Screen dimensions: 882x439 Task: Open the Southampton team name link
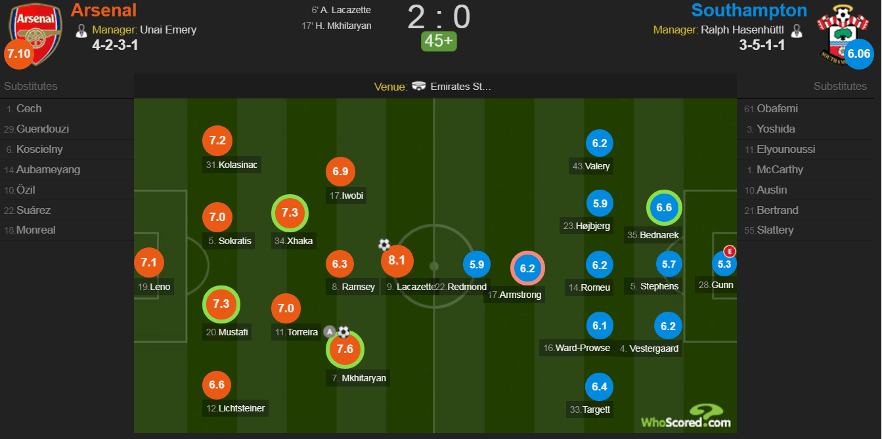(749, 10)
